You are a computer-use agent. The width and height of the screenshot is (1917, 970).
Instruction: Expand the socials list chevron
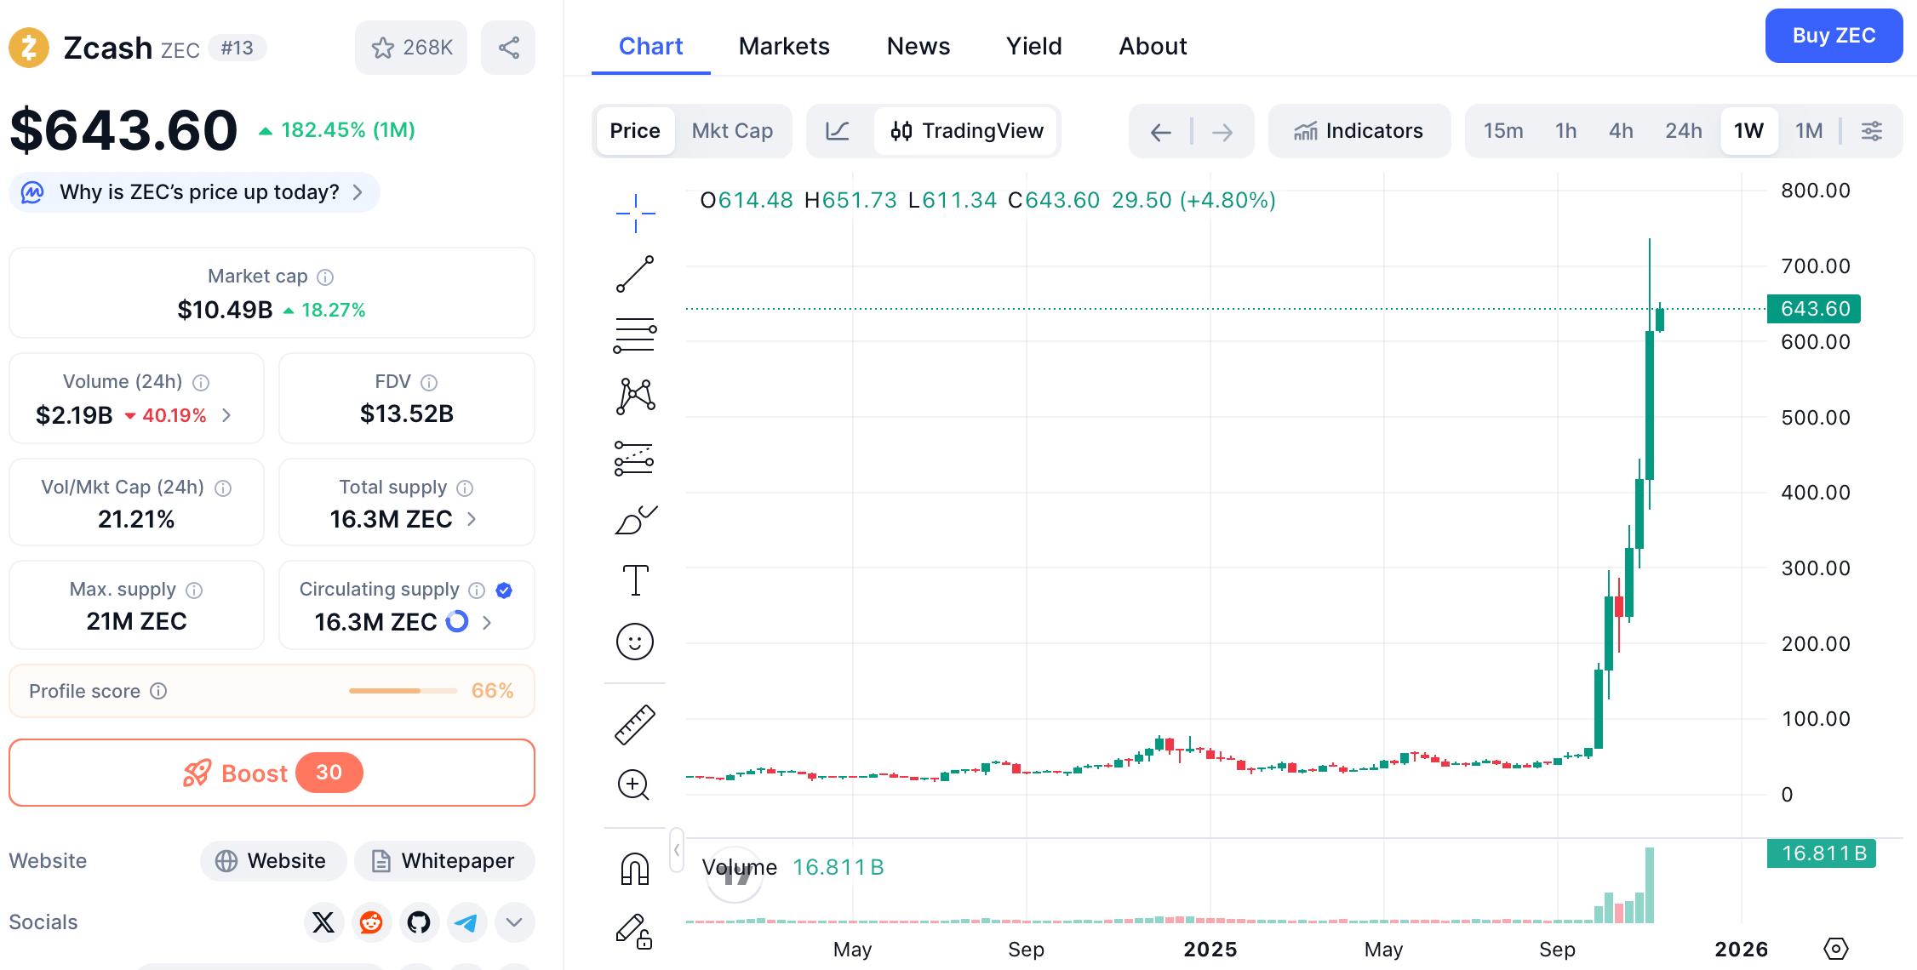point(514,922)
